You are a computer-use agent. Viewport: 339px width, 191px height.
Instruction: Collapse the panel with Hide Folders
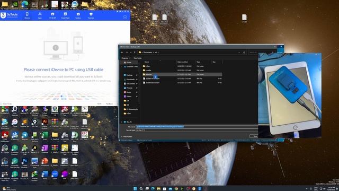click(x=127, y=137)
